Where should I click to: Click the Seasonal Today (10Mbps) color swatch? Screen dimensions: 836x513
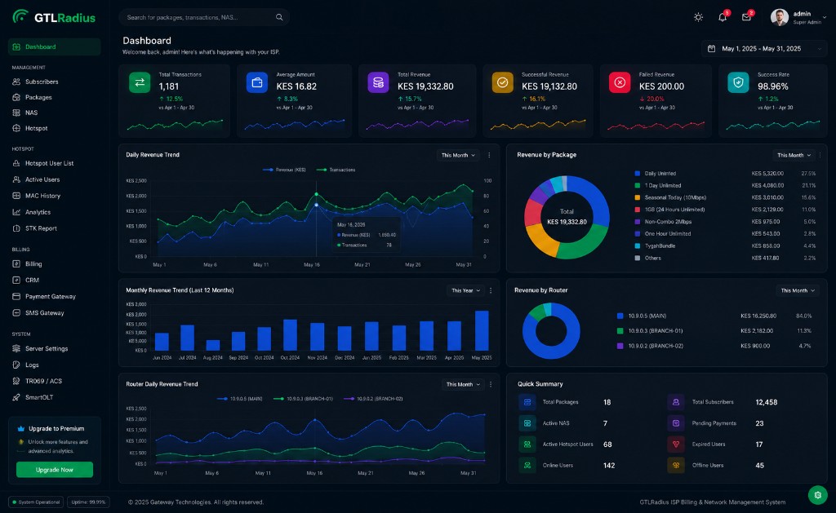[637, 197]
